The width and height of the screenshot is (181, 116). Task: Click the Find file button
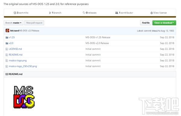click(146, 23)
